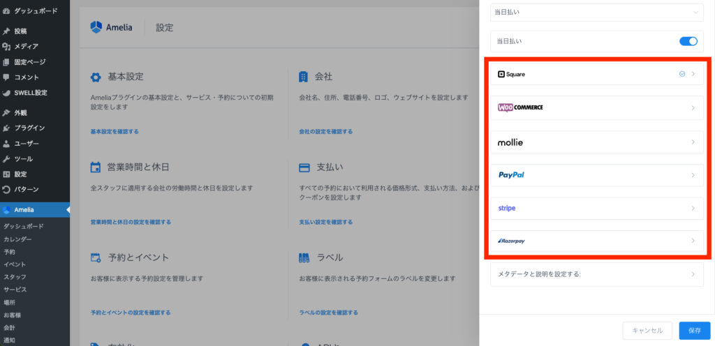
Task: Open カレンダー in the Amelia submenu
Action: coord(17,239)
